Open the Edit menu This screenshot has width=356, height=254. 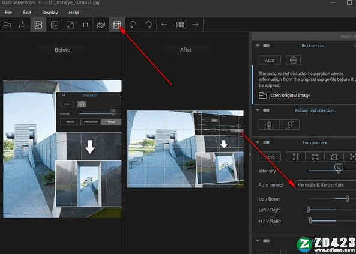point(27,13)
